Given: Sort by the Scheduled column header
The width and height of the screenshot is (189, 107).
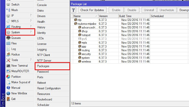Looking at the screenshot, I should click(x=169, y=16).
